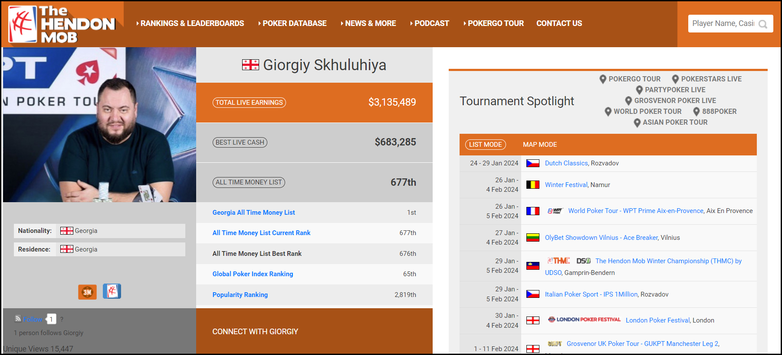Expand the Poker Database menu
Image resolution: width=782 pixels, height=355 pixels.
[292, 23]
